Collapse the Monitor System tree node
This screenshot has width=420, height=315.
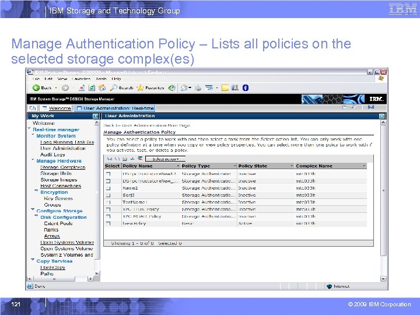pyautogui.click(x=33, y=135)
